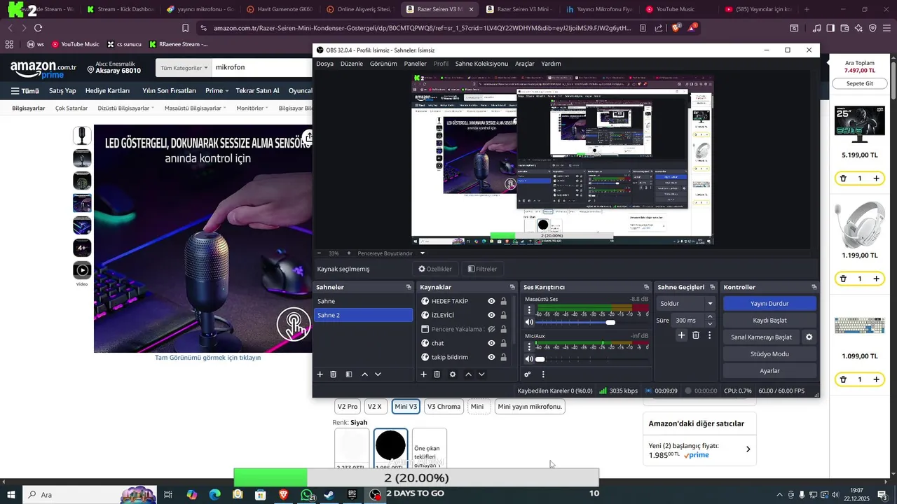Undock the Kontroller panel
This screenshot has width=897, height=504.
814,287
